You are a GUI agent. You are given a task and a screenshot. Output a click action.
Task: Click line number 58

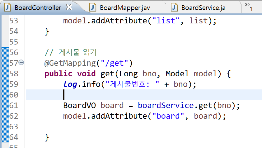pos(13,74)
